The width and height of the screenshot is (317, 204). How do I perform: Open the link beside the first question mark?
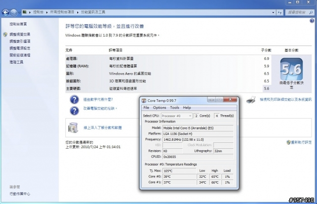(98, 99)
